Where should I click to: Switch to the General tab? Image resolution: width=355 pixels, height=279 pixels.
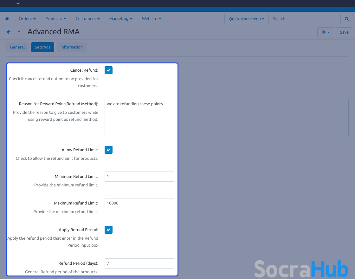[x=17, y=47]
